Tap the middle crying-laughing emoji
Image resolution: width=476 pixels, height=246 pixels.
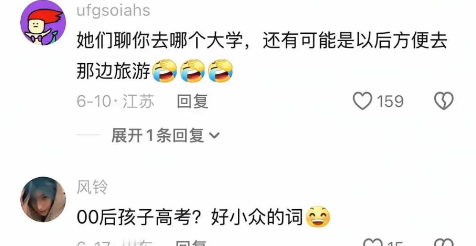193,71
